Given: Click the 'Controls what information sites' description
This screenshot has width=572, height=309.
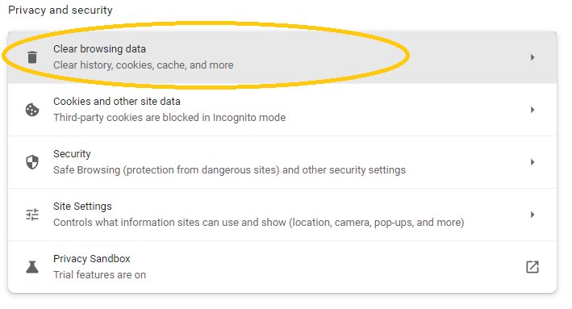Looking at the screenshot, I should [259, 223].
